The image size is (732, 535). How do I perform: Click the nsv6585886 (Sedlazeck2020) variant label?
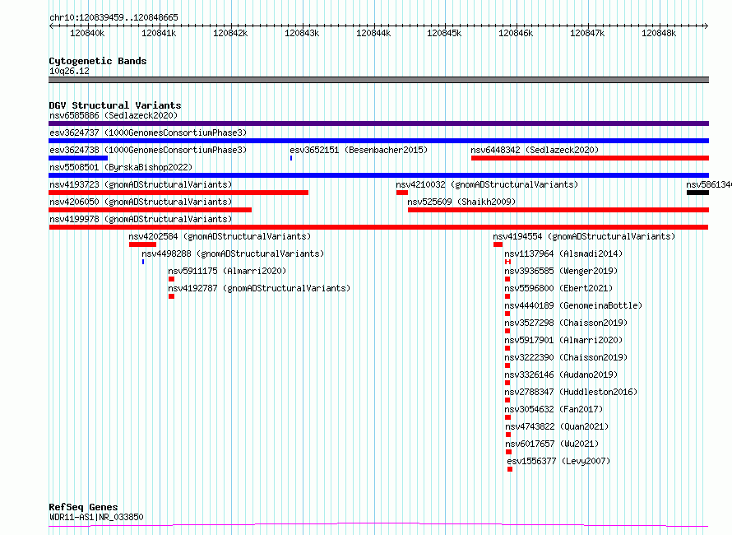[x=114, y=115]
